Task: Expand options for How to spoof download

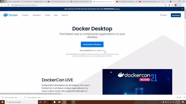Action: point(43,98)
